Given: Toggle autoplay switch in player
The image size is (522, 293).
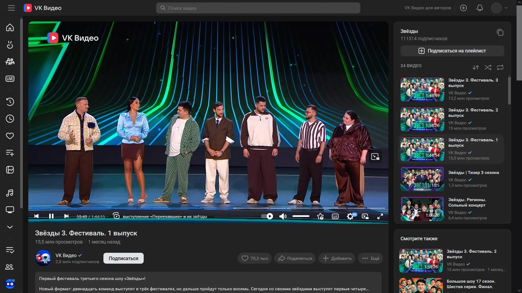Looking at the screenshot, I should 267,216.
